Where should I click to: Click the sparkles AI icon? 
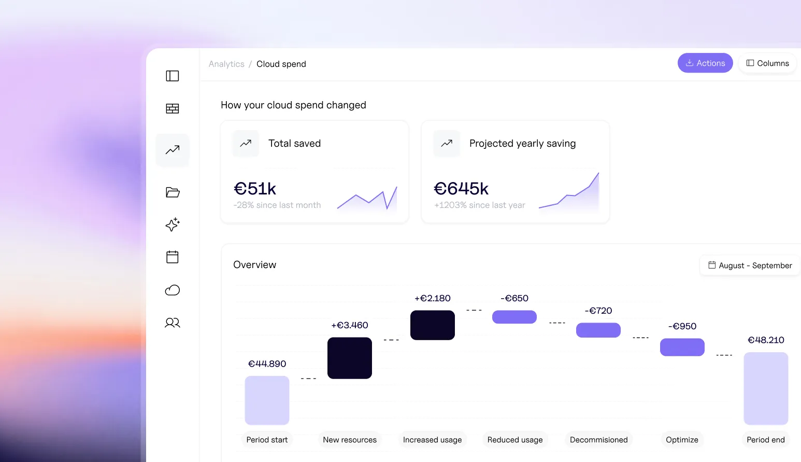pos(173,225)
